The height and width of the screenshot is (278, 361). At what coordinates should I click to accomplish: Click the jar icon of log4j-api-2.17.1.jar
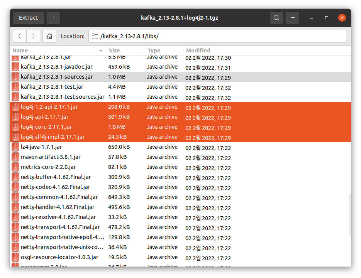pyautogui.click(x=15, y=117)
